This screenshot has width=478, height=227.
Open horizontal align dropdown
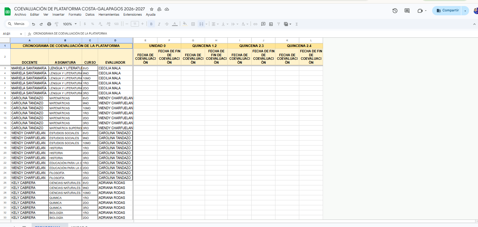(x=215, y=24)
